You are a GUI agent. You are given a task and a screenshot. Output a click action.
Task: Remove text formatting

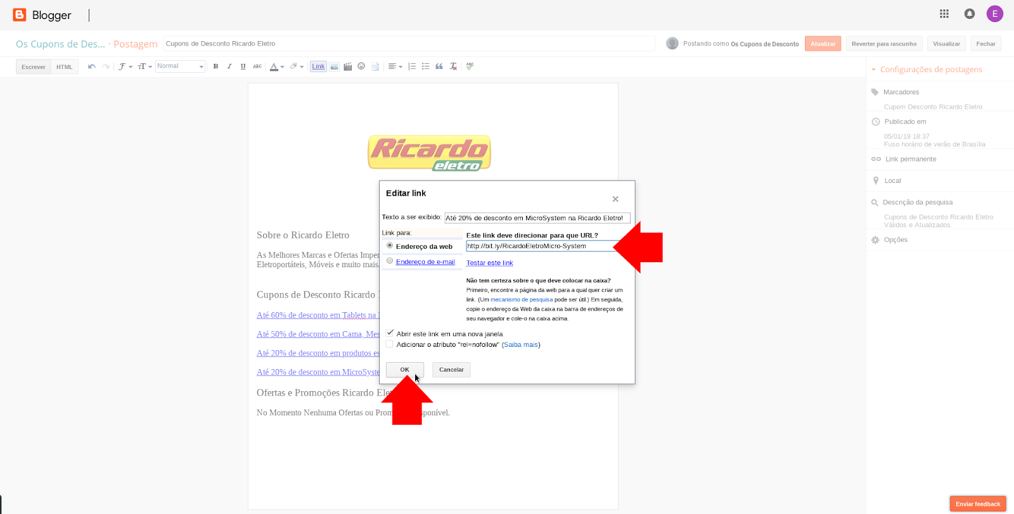point(453,66)
